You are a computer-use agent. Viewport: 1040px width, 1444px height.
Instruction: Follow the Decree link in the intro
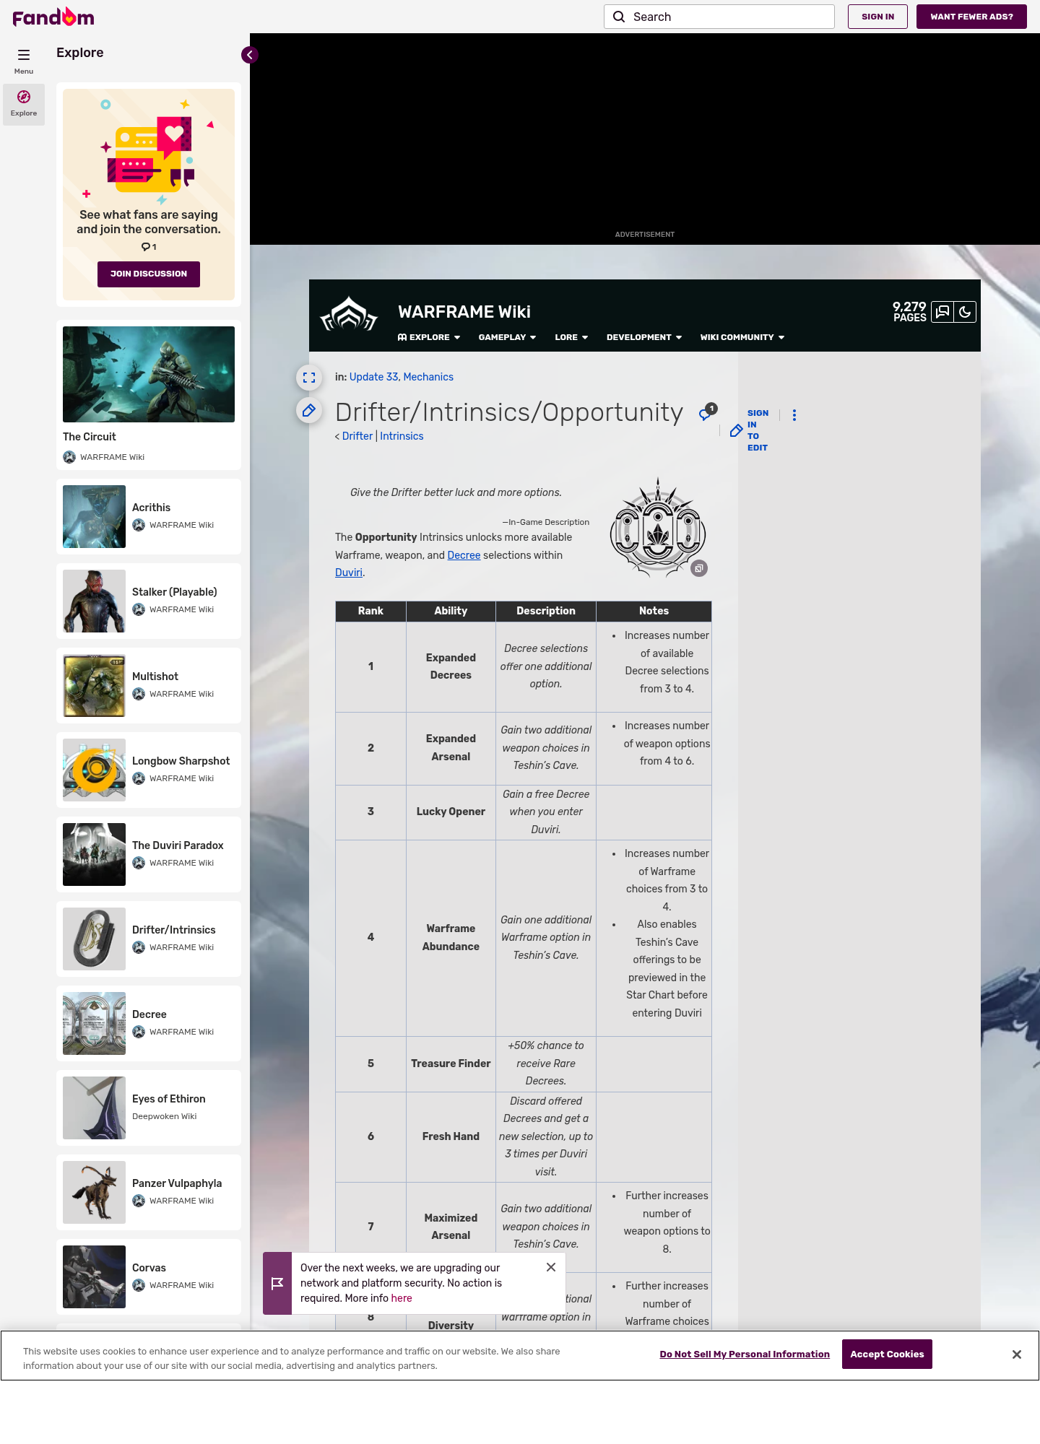[464, 555]
